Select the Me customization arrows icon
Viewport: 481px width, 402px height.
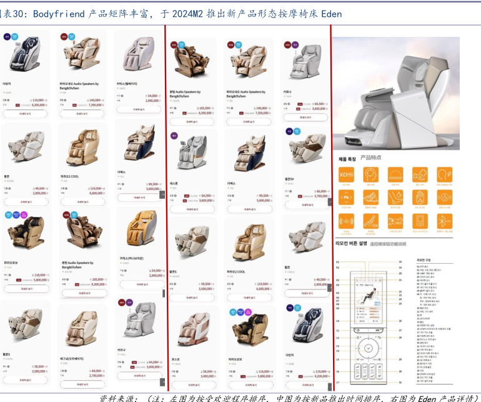tap(346, 197)
